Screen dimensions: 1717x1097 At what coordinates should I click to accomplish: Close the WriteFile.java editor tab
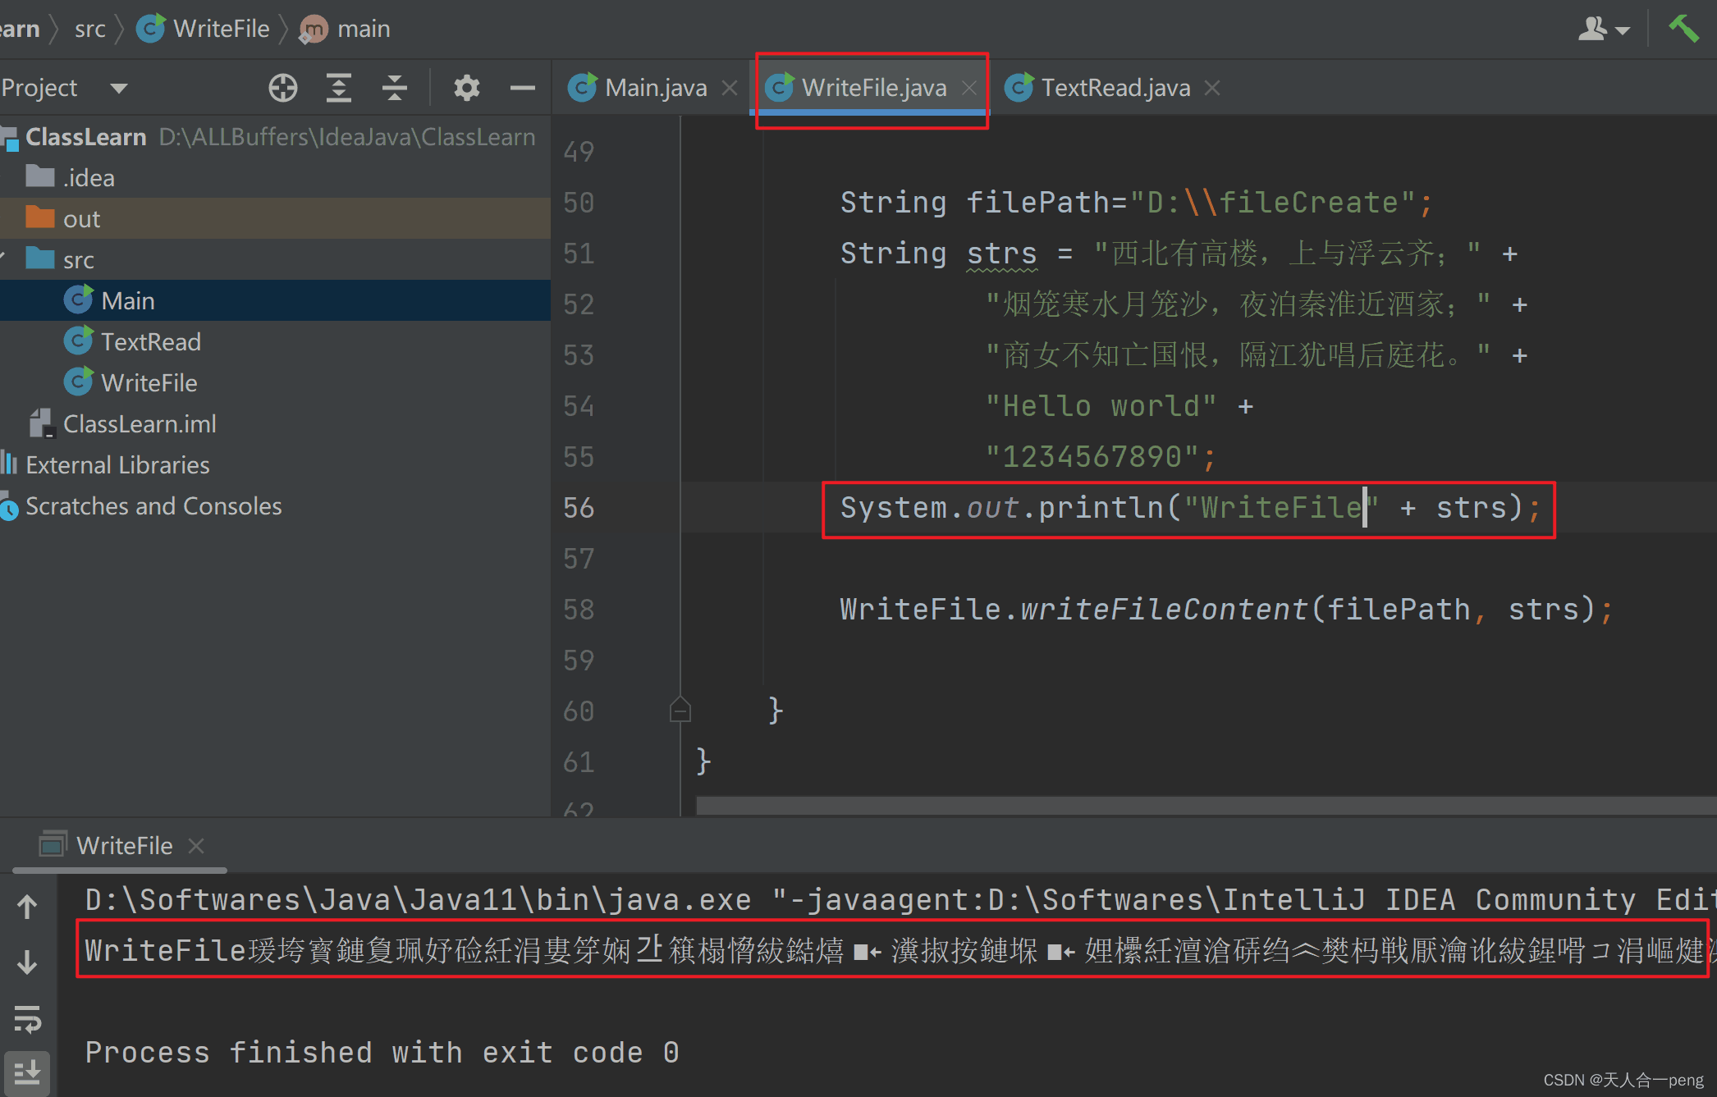tap(969, 88)
